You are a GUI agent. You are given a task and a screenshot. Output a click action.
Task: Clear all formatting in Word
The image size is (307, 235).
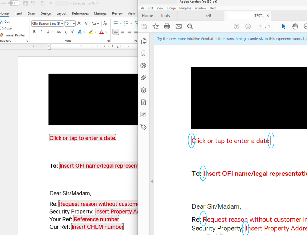(105, 23)
